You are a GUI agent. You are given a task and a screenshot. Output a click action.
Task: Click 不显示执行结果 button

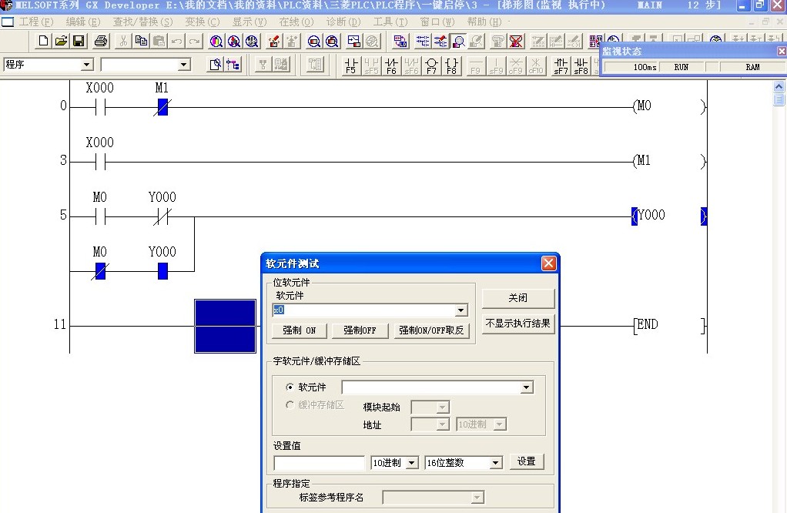518,324
